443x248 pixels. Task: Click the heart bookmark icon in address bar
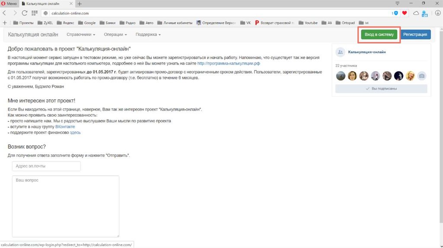(x=404, y=13)
